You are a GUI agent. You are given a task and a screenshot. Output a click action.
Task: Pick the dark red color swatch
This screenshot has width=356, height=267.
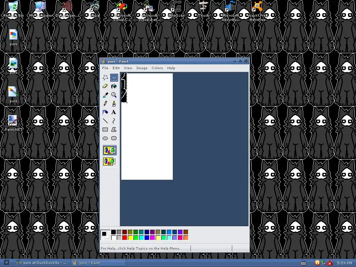(x=125, y=232)
